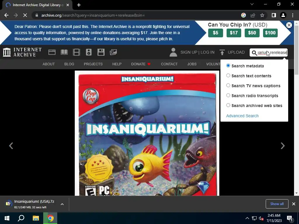Image resolution: width=299 pixels, height=224 pixels.
Task: Bookmark this tab with the star icon
Action: coord(262,15)
